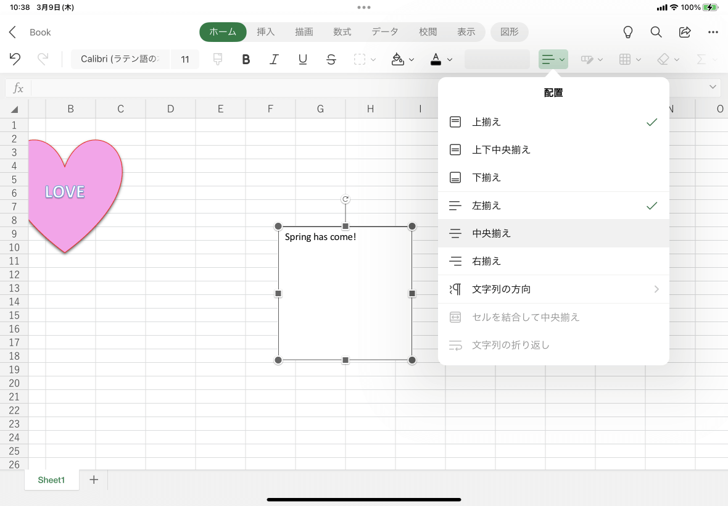
Task: Toggle bold formatting
Action: (x=246, y=59)
